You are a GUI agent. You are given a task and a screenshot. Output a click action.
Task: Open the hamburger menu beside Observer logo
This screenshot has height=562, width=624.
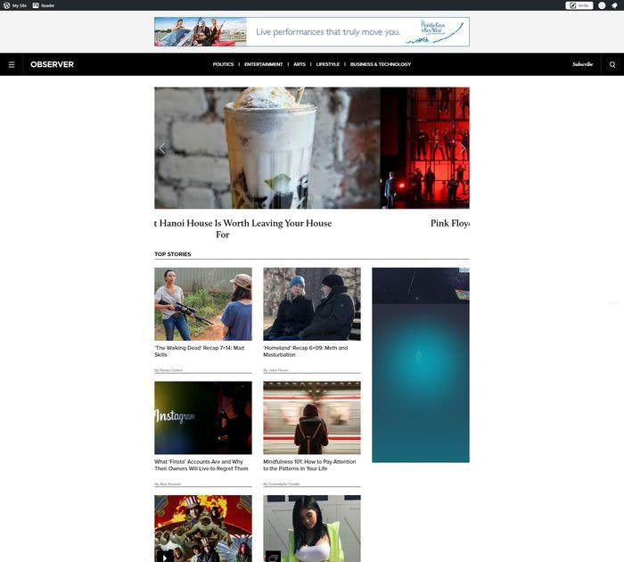point(12,64)
